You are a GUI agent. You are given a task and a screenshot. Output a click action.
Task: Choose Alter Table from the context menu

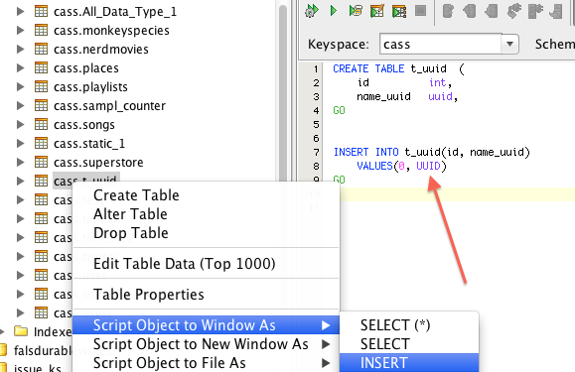point(206,214)
